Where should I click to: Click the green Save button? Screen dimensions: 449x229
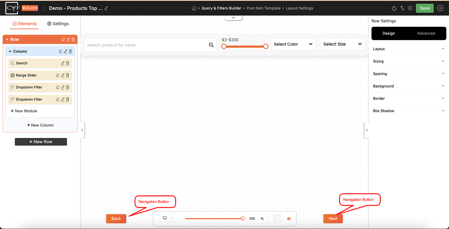[425, 8]
